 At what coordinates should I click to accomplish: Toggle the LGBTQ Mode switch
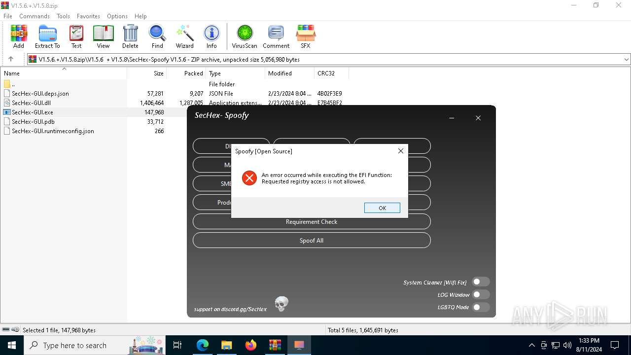pos(481,307)
